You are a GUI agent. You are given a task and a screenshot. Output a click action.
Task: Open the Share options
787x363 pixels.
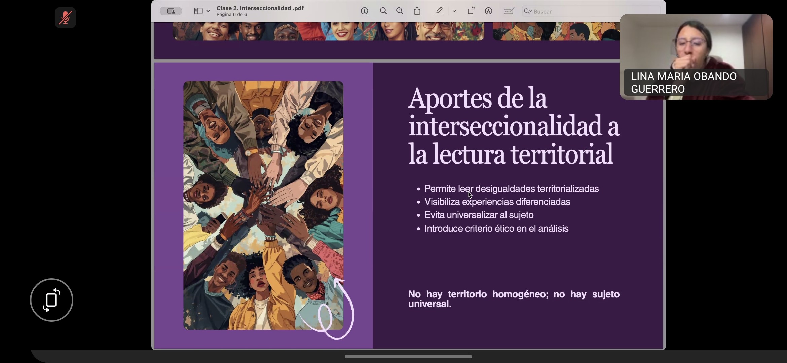(x=417, y=11)
